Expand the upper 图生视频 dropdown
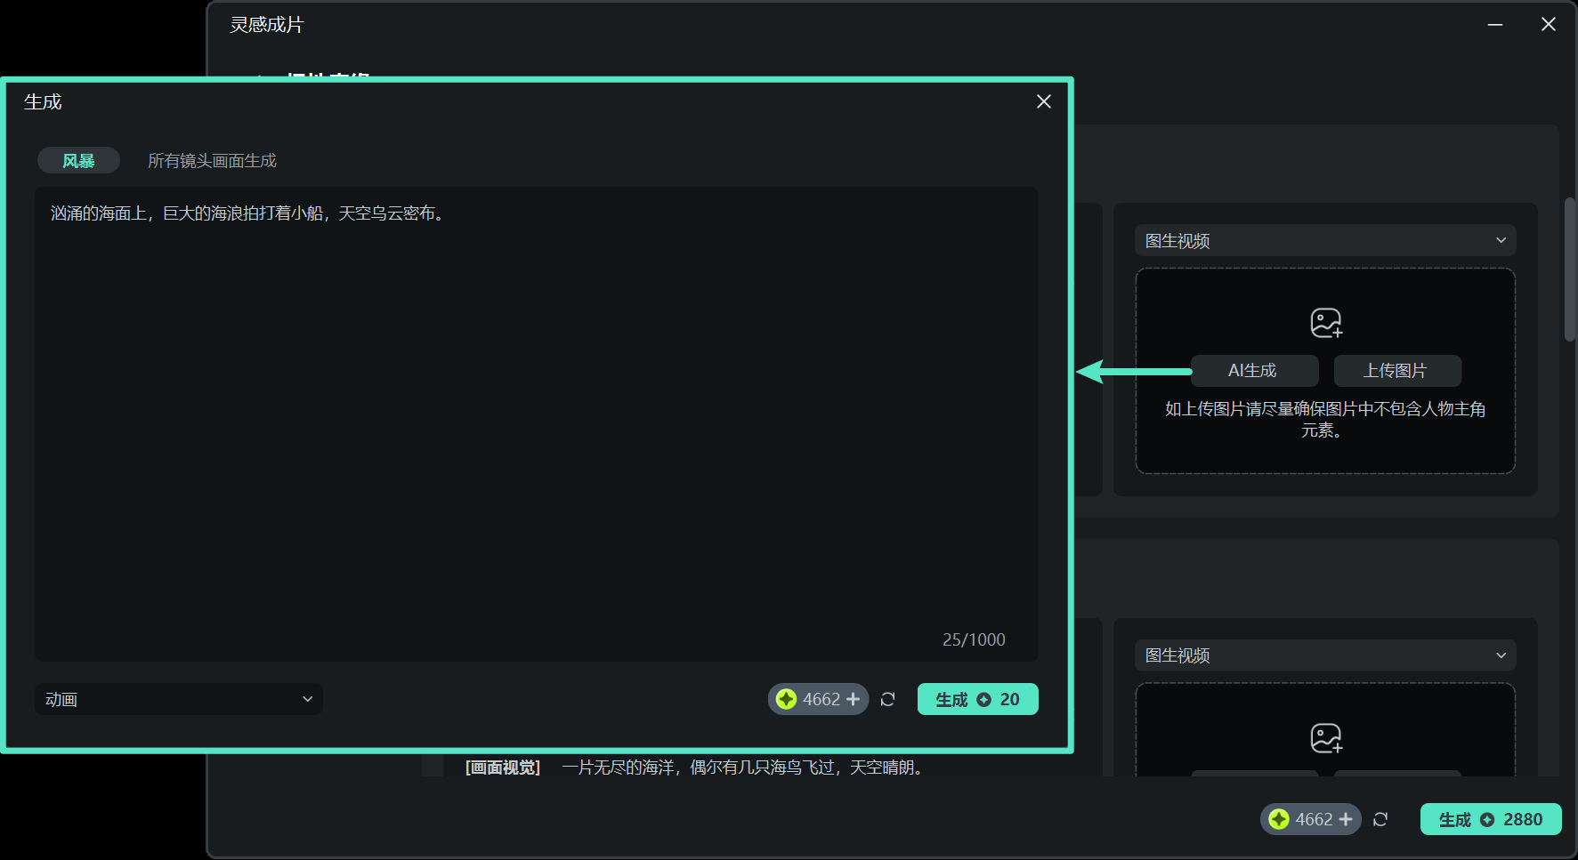1578x860 pixels. 1323,240
